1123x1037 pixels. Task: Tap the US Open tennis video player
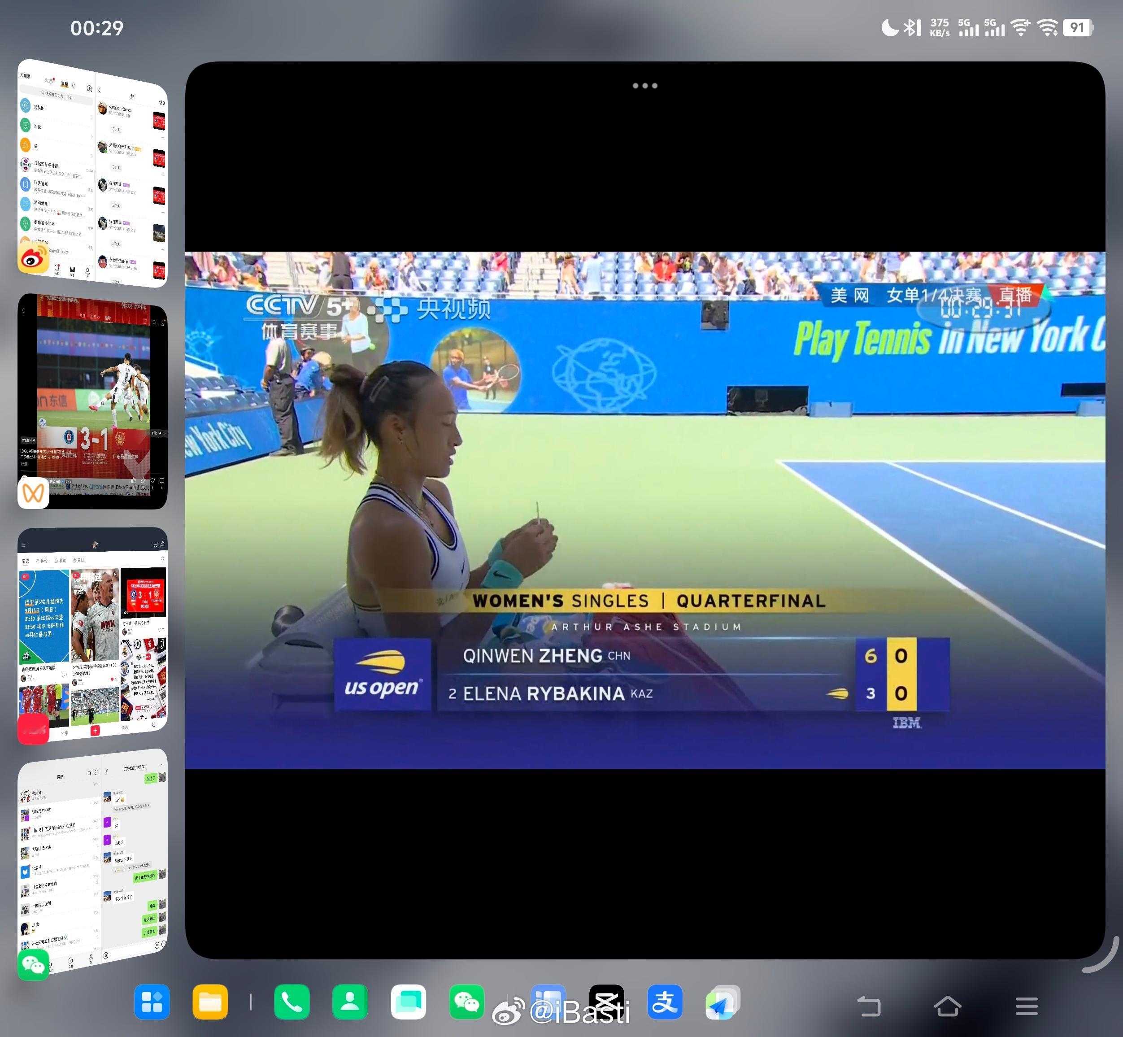(x=645, y=510)
